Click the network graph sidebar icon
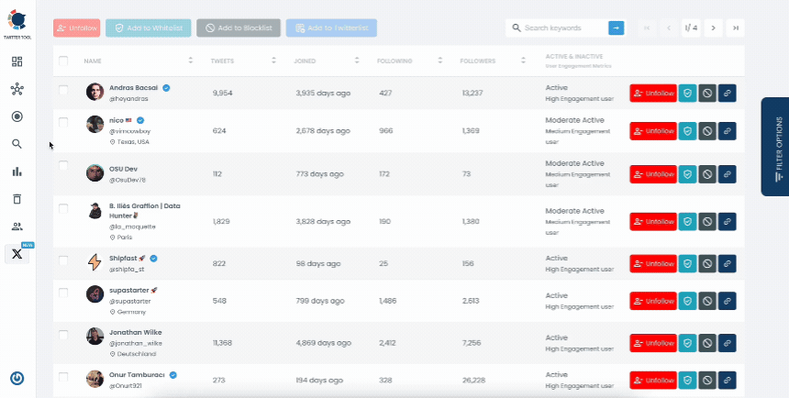 point(17,89)
